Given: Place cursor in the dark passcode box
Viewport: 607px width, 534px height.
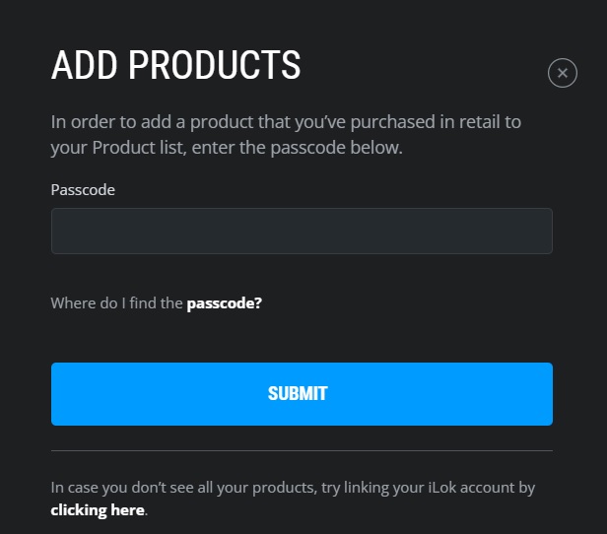Looking at the screenshot, I should [302, 231].
